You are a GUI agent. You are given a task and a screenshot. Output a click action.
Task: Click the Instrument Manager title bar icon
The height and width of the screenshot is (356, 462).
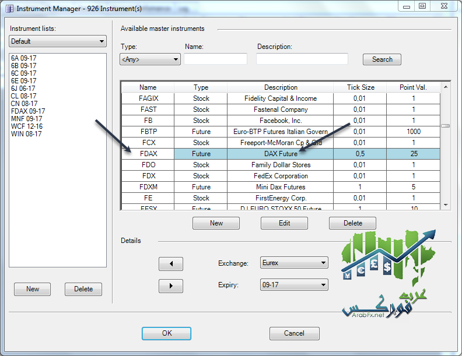coord(9,9)
